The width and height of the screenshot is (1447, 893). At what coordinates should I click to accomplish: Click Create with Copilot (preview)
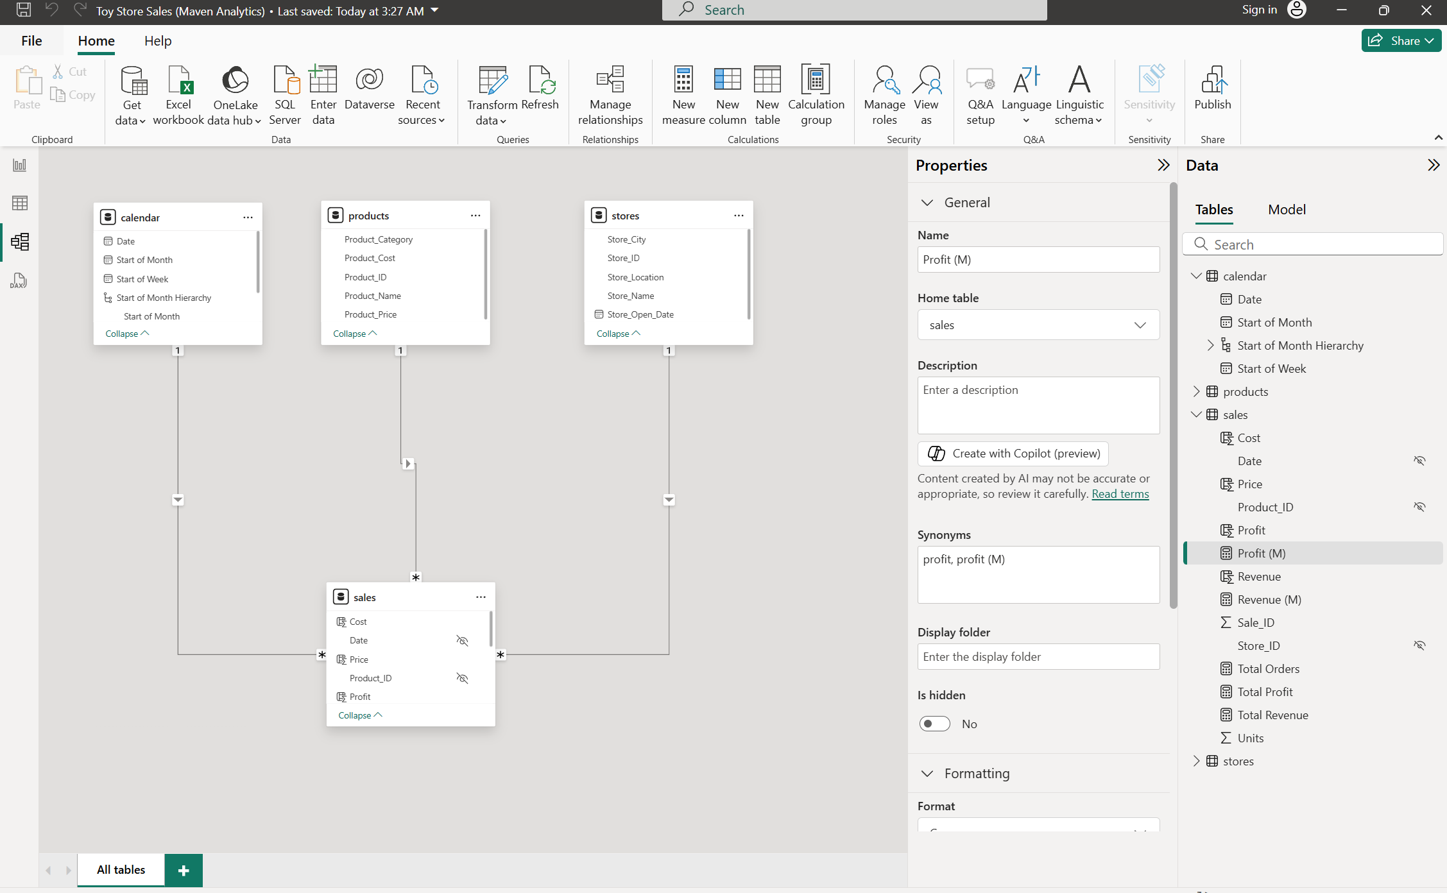point(1013,454)
